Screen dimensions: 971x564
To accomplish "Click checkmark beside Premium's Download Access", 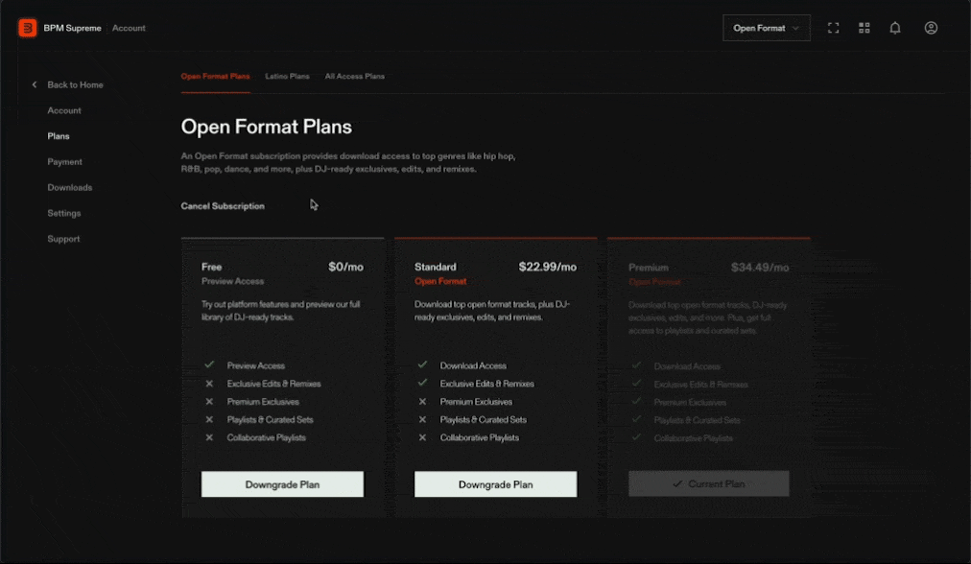I will [636, 365].
